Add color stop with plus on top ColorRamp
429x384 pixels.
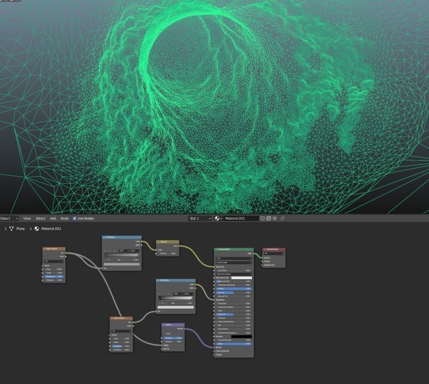[x=105, y=251]
